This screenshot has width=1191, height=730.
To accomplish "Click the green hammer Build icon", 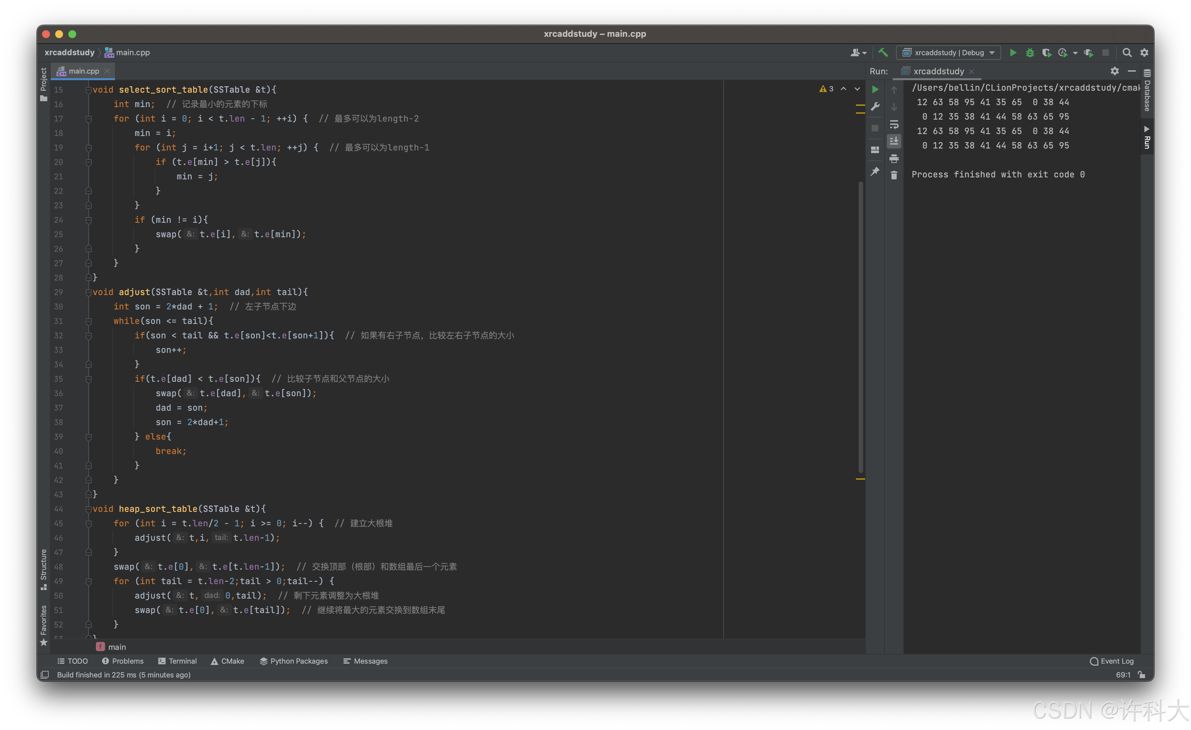I will coord(883,52).
